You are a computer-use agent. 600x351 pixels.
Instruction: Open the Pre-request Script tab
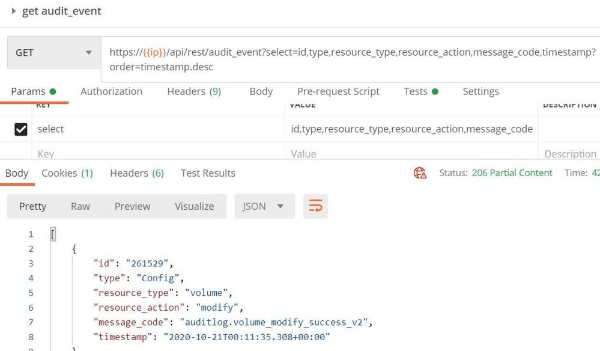tap(338, 91)
